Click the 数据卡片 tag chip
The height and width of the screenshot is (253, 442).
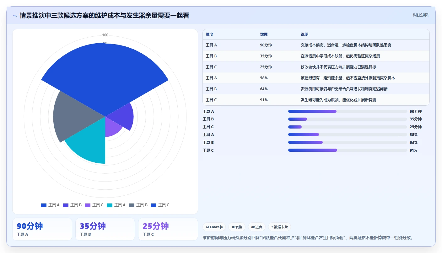(279, 227)
